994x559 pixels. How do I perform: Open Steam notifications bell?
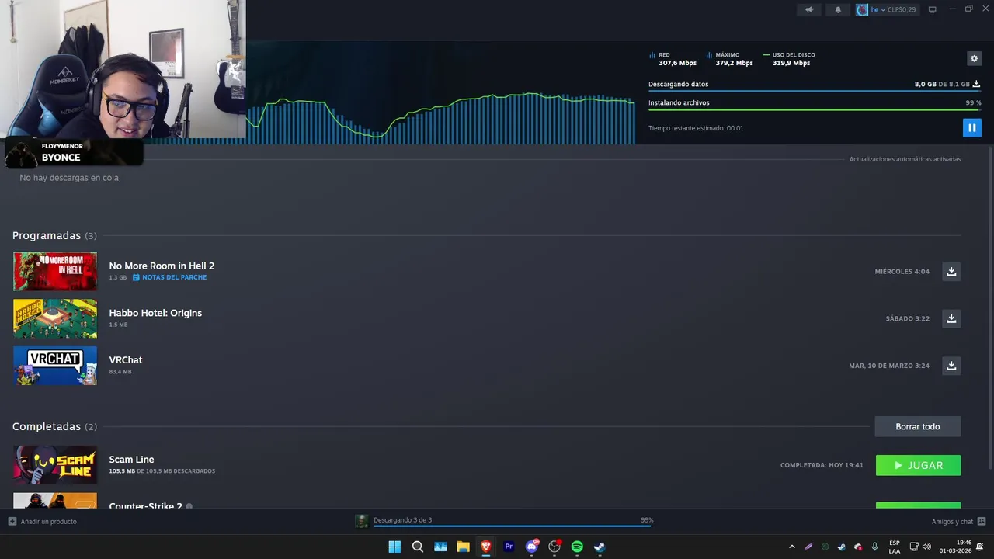[838, 9]
